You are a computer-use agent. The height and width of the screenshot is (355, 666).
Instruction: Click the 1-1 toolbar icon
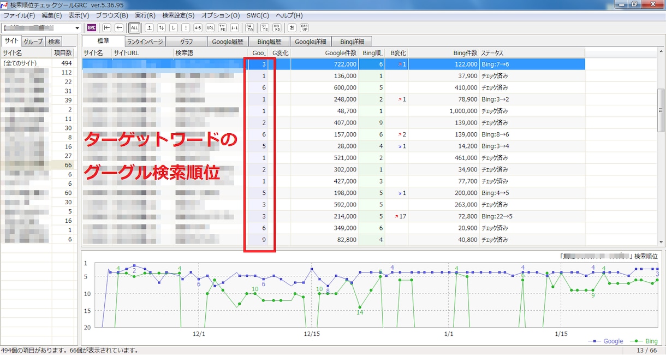[x=234, y=27]
